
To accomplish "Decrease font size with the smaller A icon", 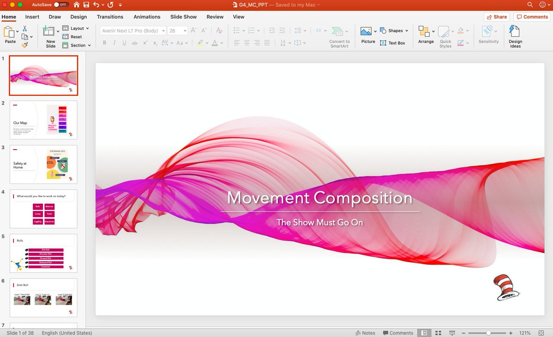I will coord(203,30).
